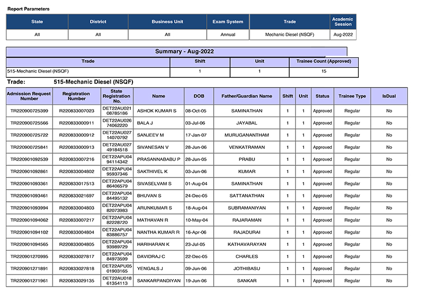The image size is (424, 294).
Task: Click the Summary - Aug-2022 title bar
Action: point(178,51)
